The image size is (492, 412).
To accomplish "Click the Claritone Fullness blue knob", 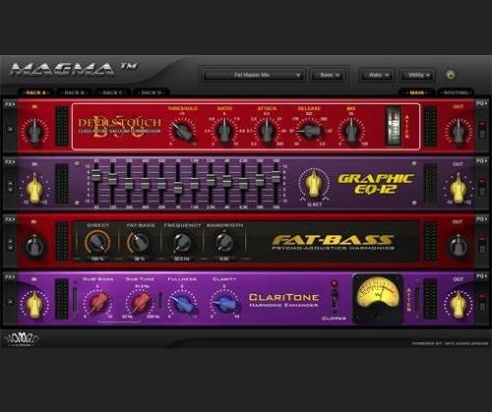I will point(182,303).
